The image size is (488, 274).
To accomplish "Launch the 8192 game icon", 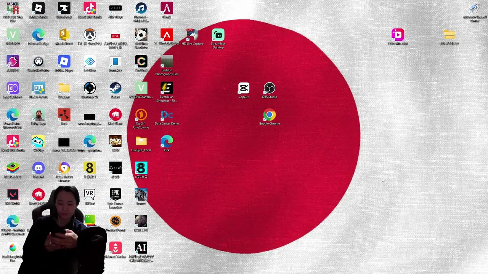I will click(116, 142).
